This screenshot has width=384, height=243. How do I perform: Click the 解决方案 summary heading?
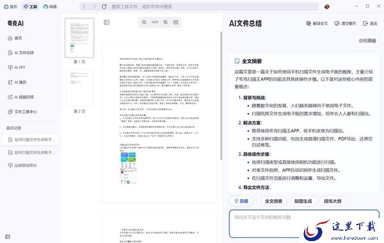tap(252, 122)
